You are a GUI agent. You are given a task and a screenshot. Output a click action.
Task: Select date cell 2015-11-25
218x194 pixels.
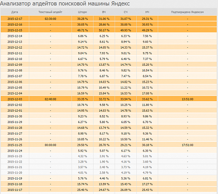[x=15, y=145]
